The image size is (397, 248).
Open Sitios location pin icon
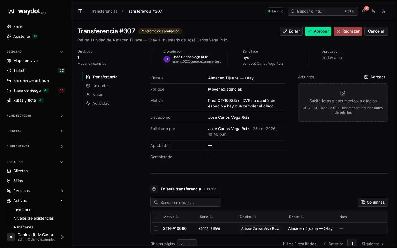pos(9,181)
